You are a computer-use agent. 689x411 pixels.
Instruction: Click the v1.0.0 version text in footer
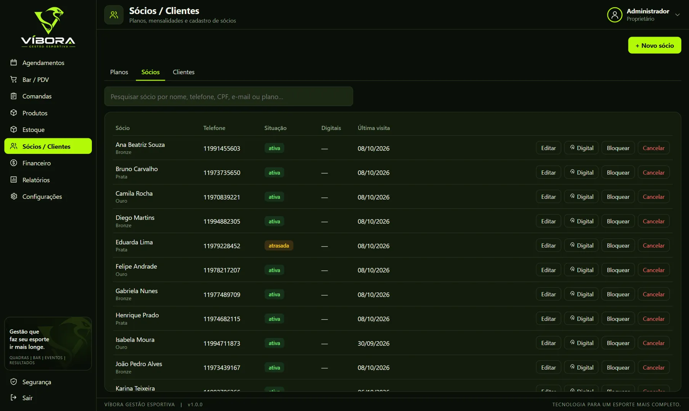pos(195,405)
